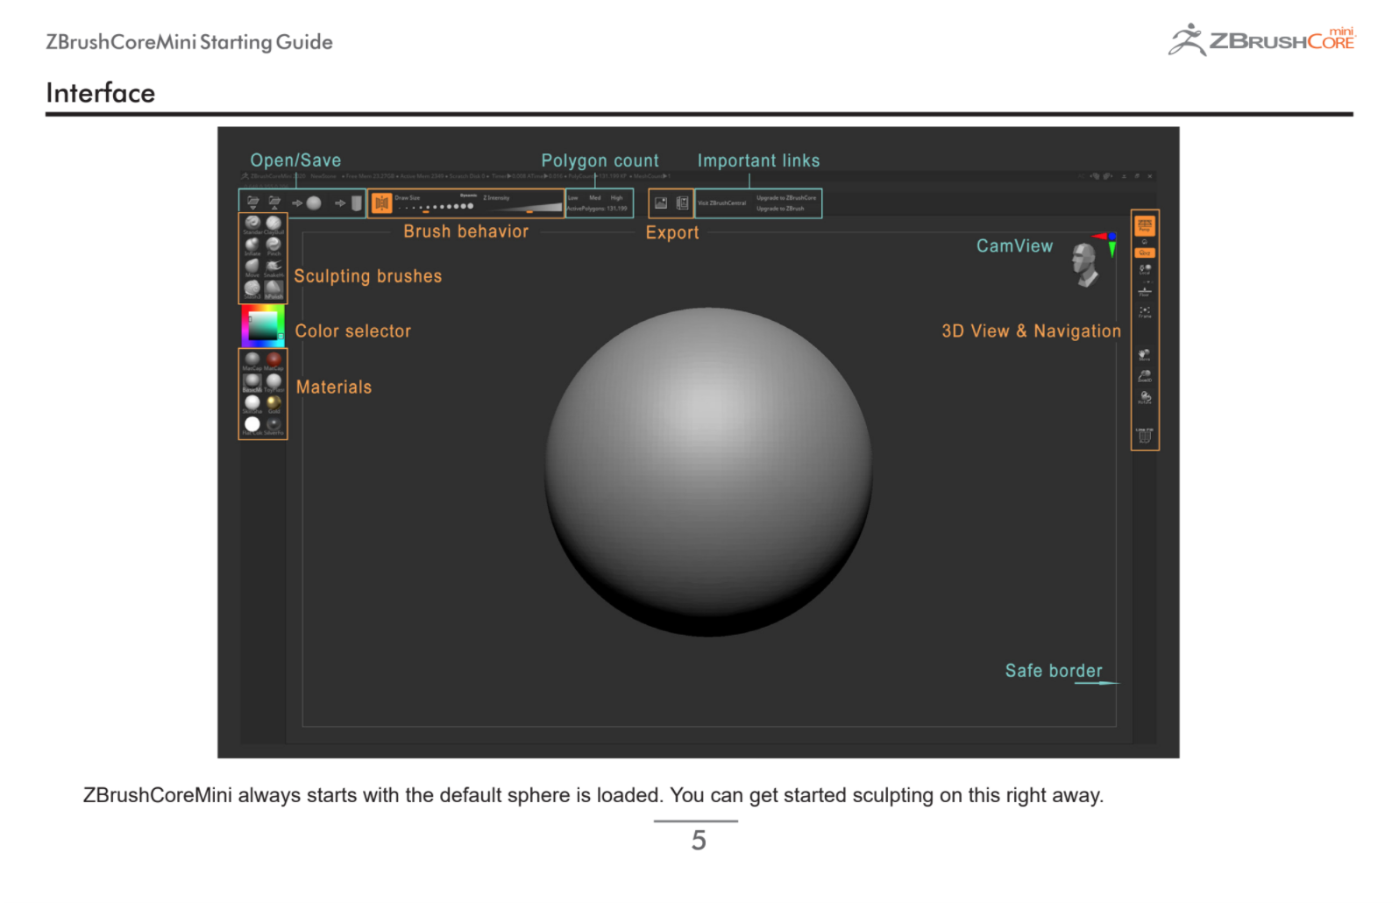
Task: Click the ZoomD navigation button
Action: [x=1145, y=376]
